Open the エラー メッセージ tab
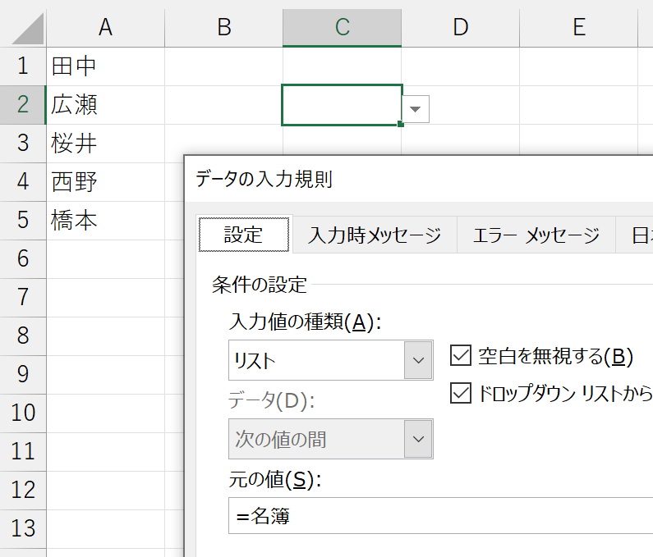Screen dimensions: 653x557 tap(536, 235)
